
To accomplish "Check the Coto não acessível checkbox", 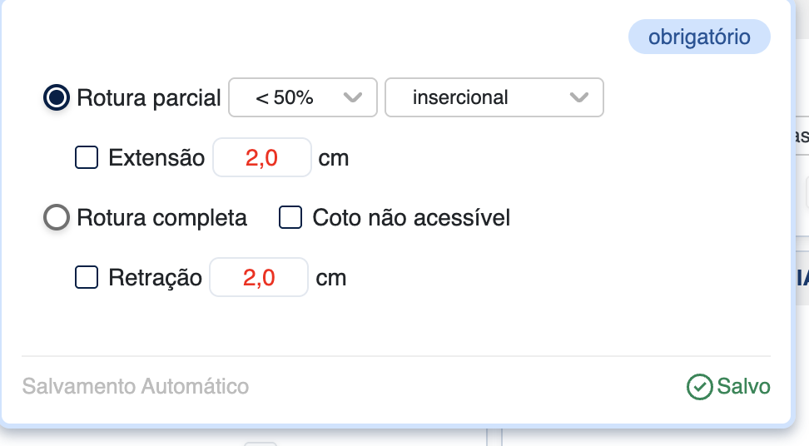I will pyautogui.click(x=290, y=218).
